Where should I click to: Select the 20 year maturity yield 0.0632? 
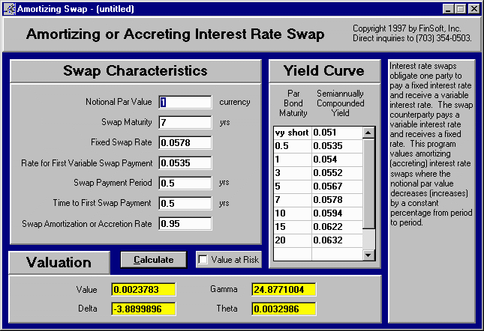(x=336, y=240)
